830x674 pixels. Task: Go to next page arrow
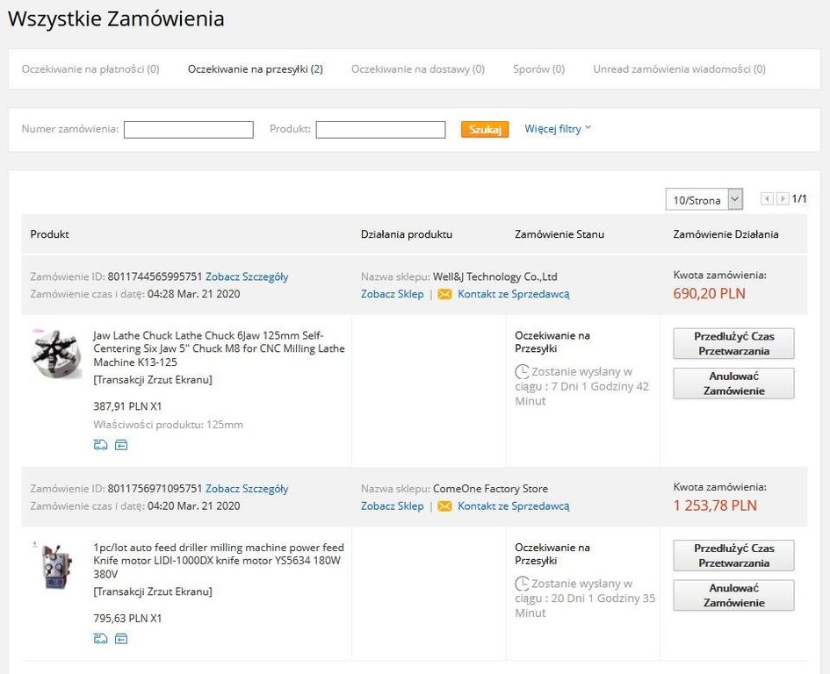point(783,199)
